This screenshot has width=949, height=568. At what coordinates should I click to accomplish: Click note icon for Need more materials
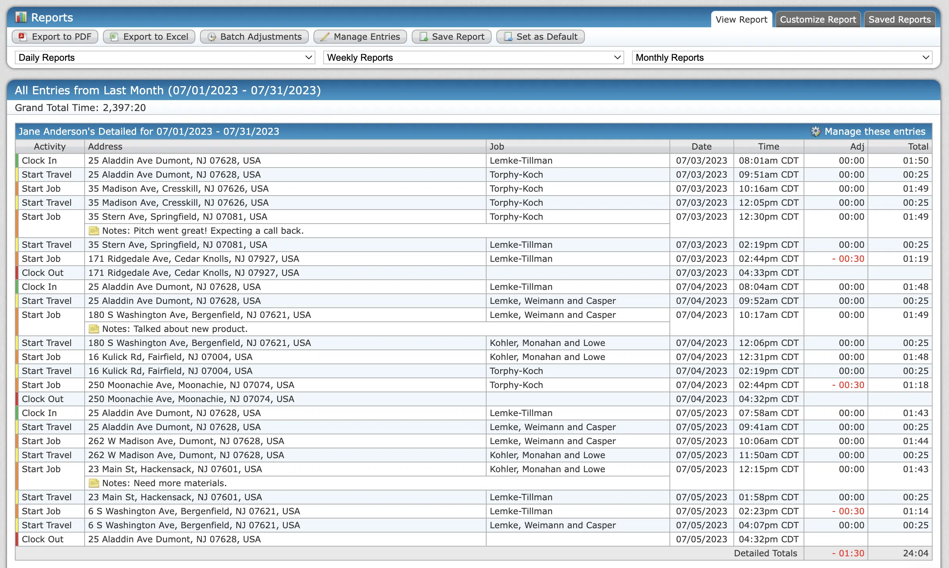94,483
